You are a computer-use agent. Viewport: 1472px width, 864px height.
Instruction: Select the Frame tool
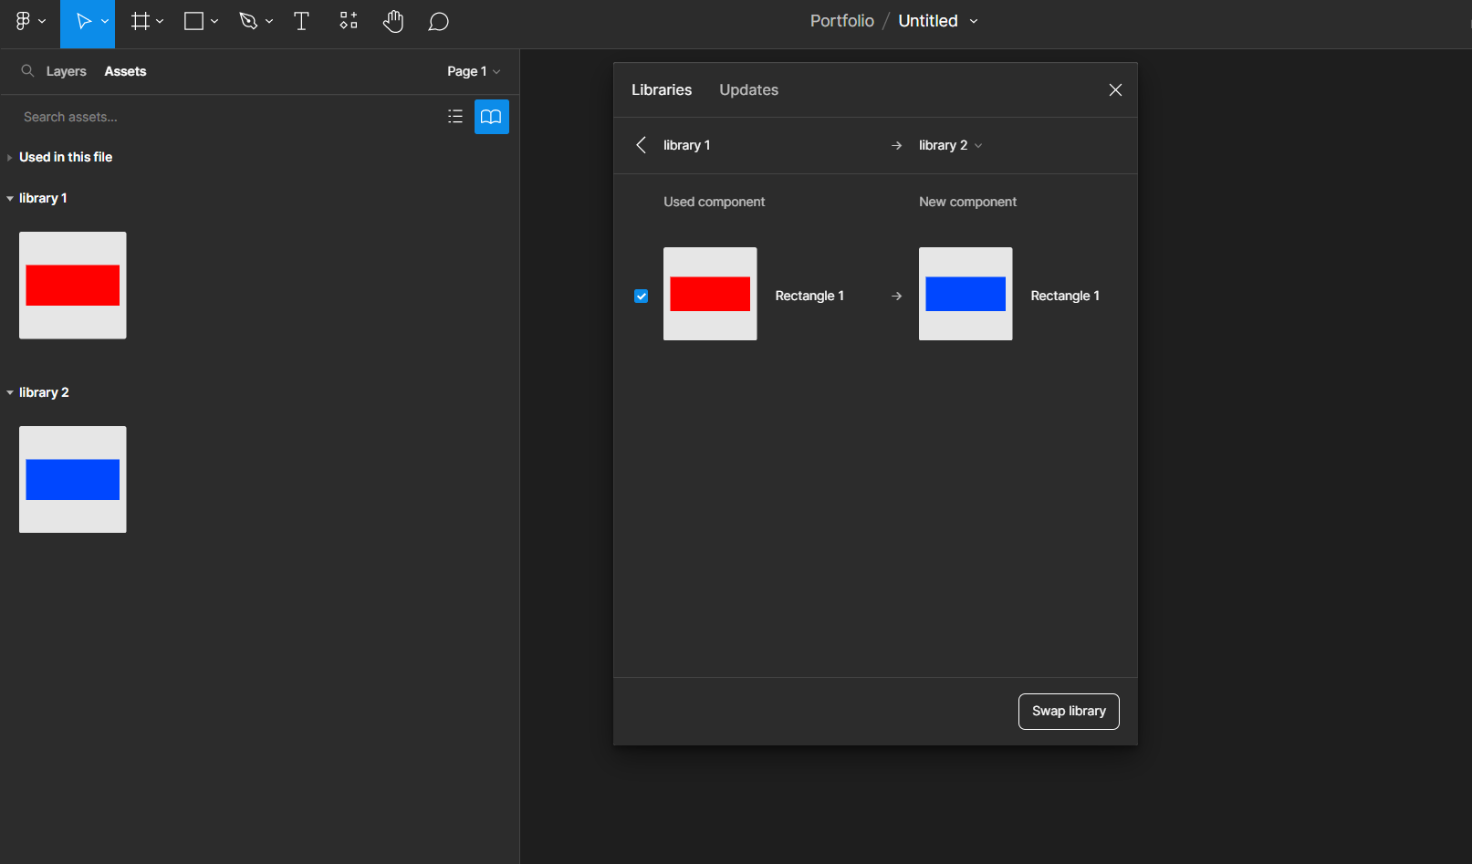click(140, 21)
